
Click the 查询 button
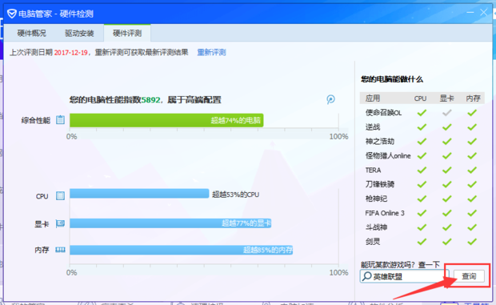coord(469,276)
